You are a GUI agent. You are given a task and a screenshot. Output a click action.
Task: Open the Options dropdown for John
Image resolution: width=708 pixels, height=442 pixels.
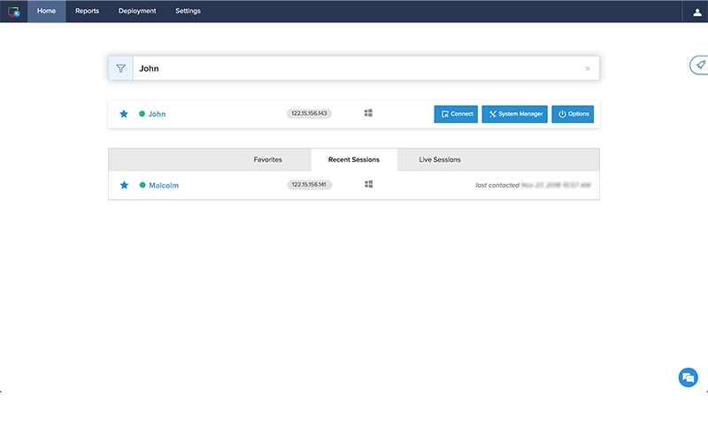point(573,114)
